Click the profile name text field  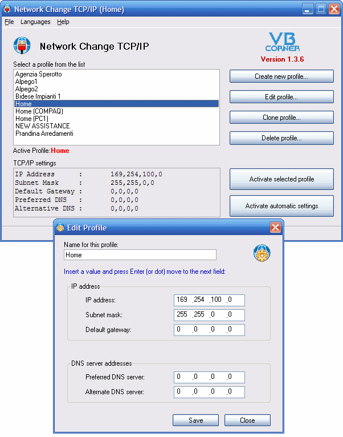click(140, 255)
